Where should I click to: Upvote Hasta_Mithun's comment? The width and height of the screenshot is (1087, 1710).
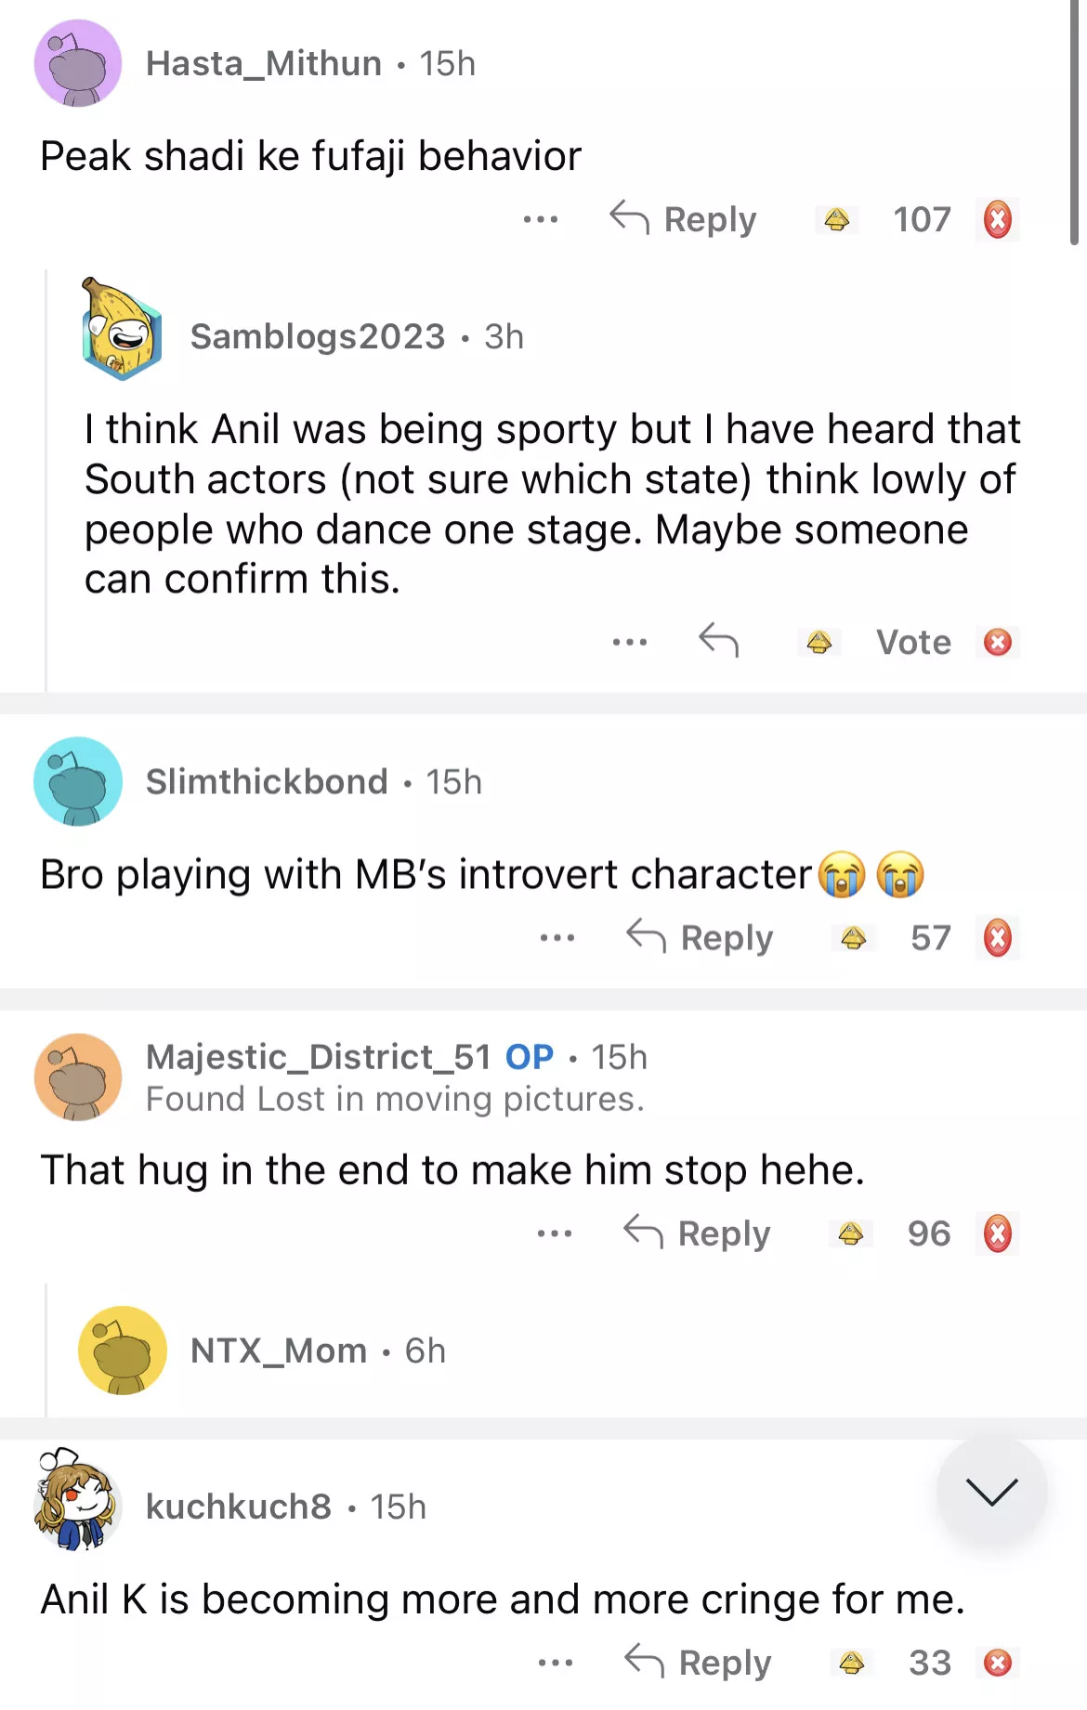coord(836,220)
